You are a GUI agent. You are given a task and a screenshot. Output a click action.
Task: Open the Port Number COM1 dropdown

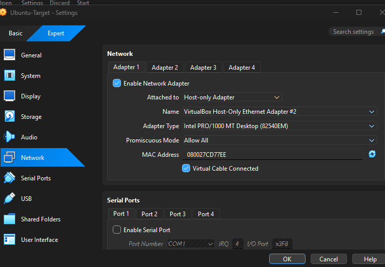click(191, 244)
